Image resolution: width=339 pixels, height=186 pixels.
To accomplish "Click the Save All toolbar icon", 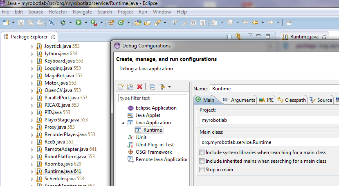I will (31, 22).
